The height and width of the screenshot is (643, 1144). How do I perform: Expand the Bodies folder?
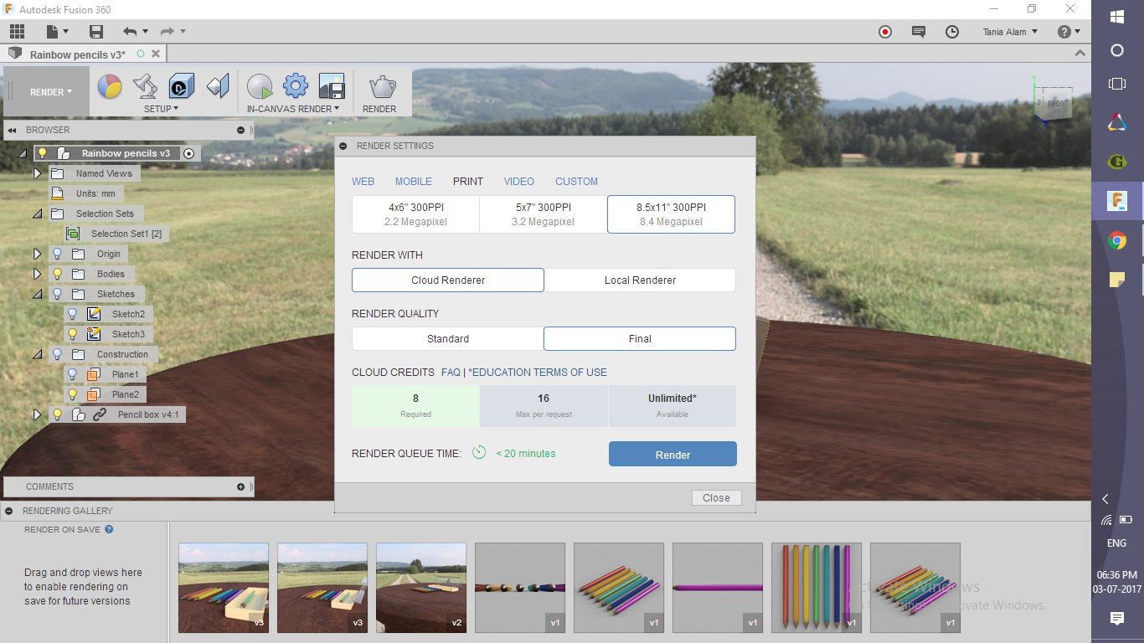pos(38,274)
